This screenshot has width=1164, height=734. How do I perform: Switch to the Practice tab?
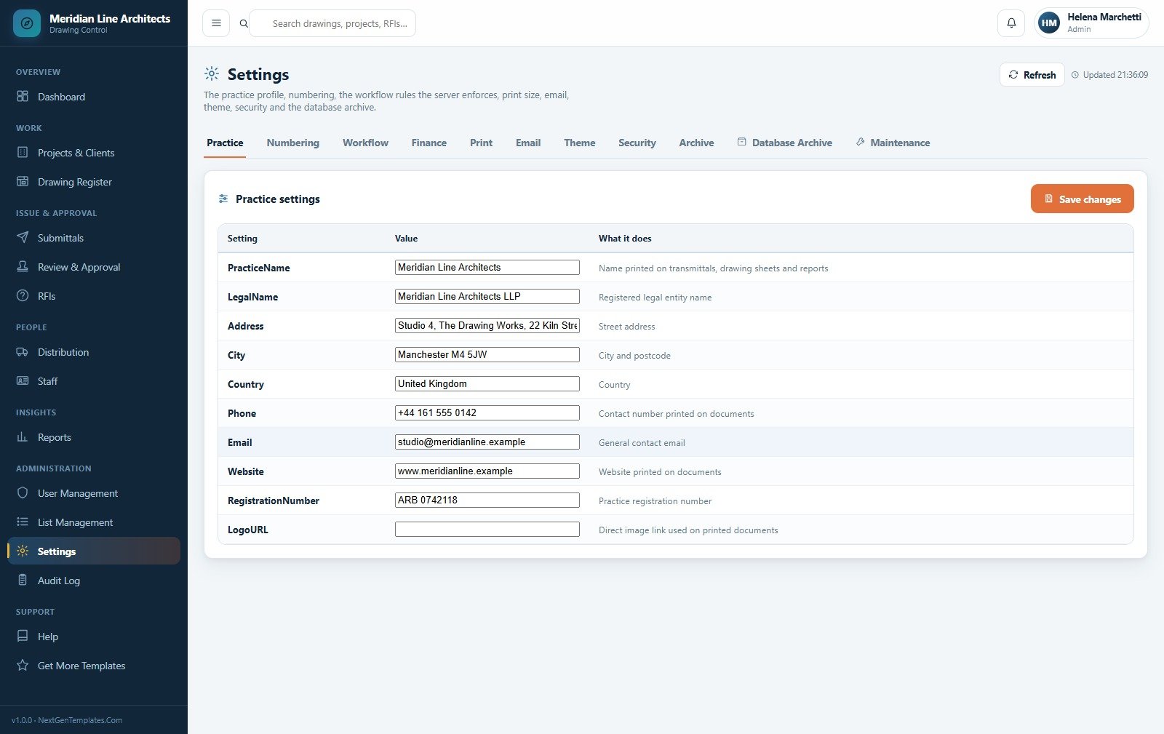(225, 143)
